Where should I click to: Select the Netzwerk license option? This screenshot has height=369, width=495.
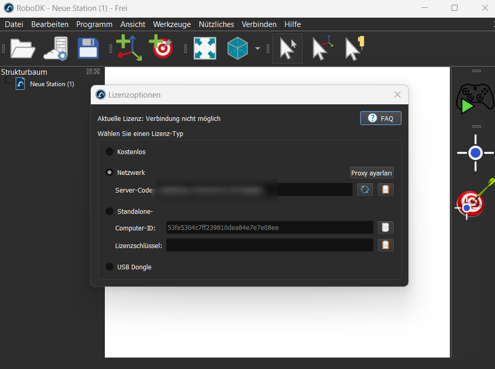(x=109, y=172)
